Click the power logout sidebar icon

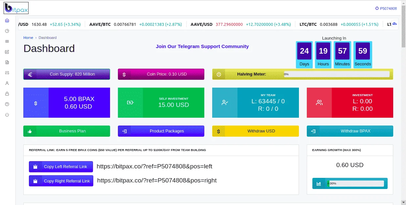[7, 115]
